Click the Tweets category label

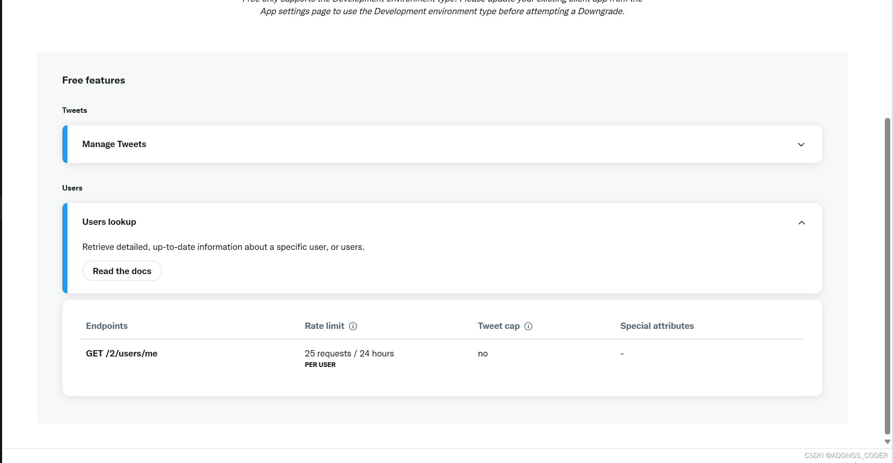pyautogui.click(x=74, y=110)
